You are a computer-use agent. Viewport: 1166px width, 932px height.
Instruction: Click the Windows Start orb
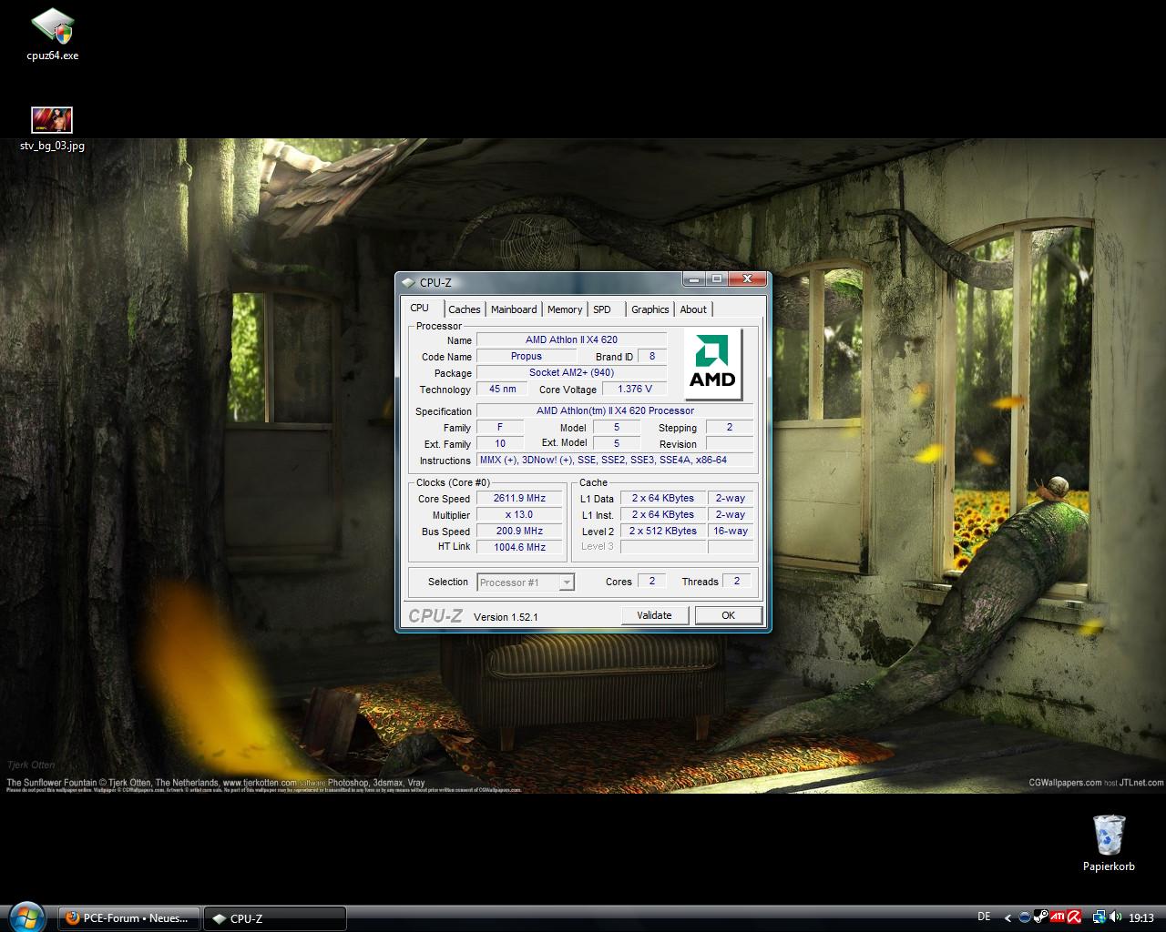coord(26,917)
